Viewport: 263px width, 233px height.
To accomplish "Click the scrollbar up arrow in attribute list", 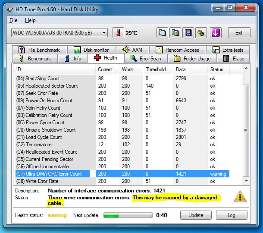I will [x=246, y=68].
